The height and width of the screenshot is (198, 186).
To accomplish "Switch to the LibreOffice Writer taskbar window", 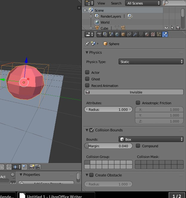I will 56,195.
